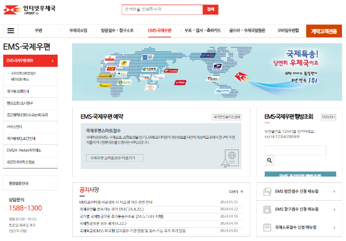Click 더보기 in 공지사항
The width and height of the screenshot is (346, 241).
click(233, 192)
